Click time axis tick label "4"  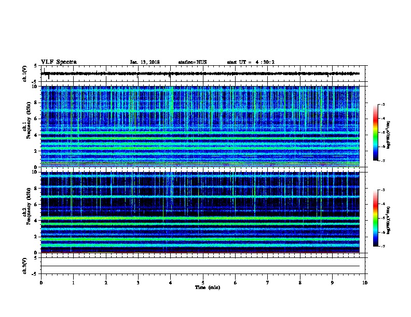coord(170,282)
